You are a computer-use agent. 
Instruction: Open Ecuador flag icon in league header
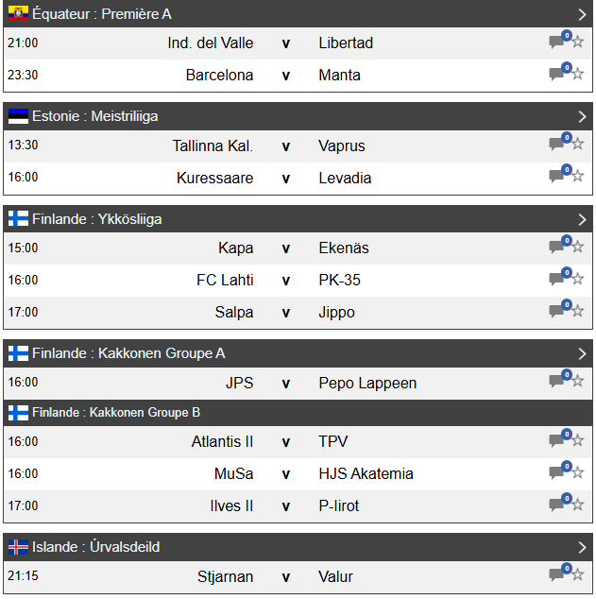[x=18, y=14]
